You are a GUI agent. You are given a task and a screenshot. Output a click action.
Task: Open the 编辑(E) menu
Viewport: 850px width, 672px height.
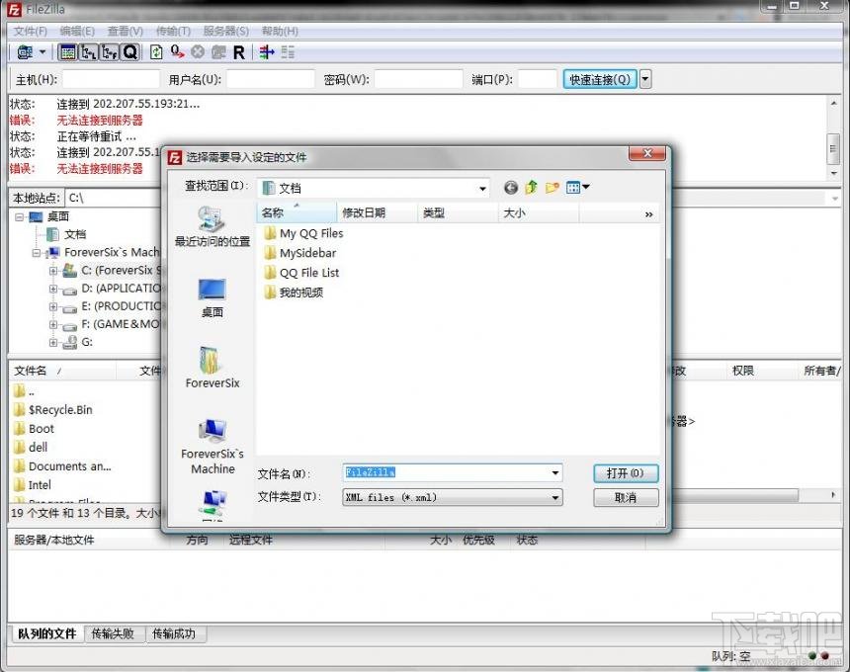pyautogui.click(x=77, y=32)
